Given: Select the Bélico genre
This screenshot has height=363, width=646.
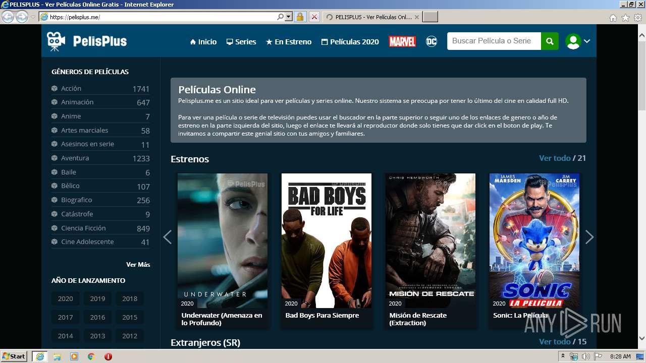Looking at the screenshot, I should pyautogui.click(x=100, y=186).
